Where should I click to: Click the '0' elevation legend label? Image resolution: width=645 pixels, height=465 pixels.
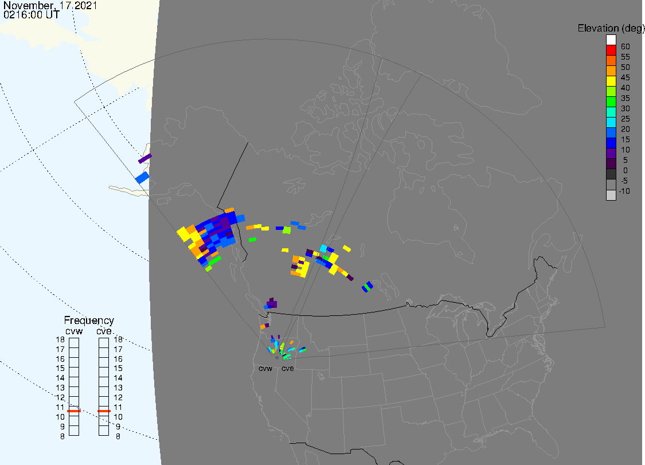point(626,170)
